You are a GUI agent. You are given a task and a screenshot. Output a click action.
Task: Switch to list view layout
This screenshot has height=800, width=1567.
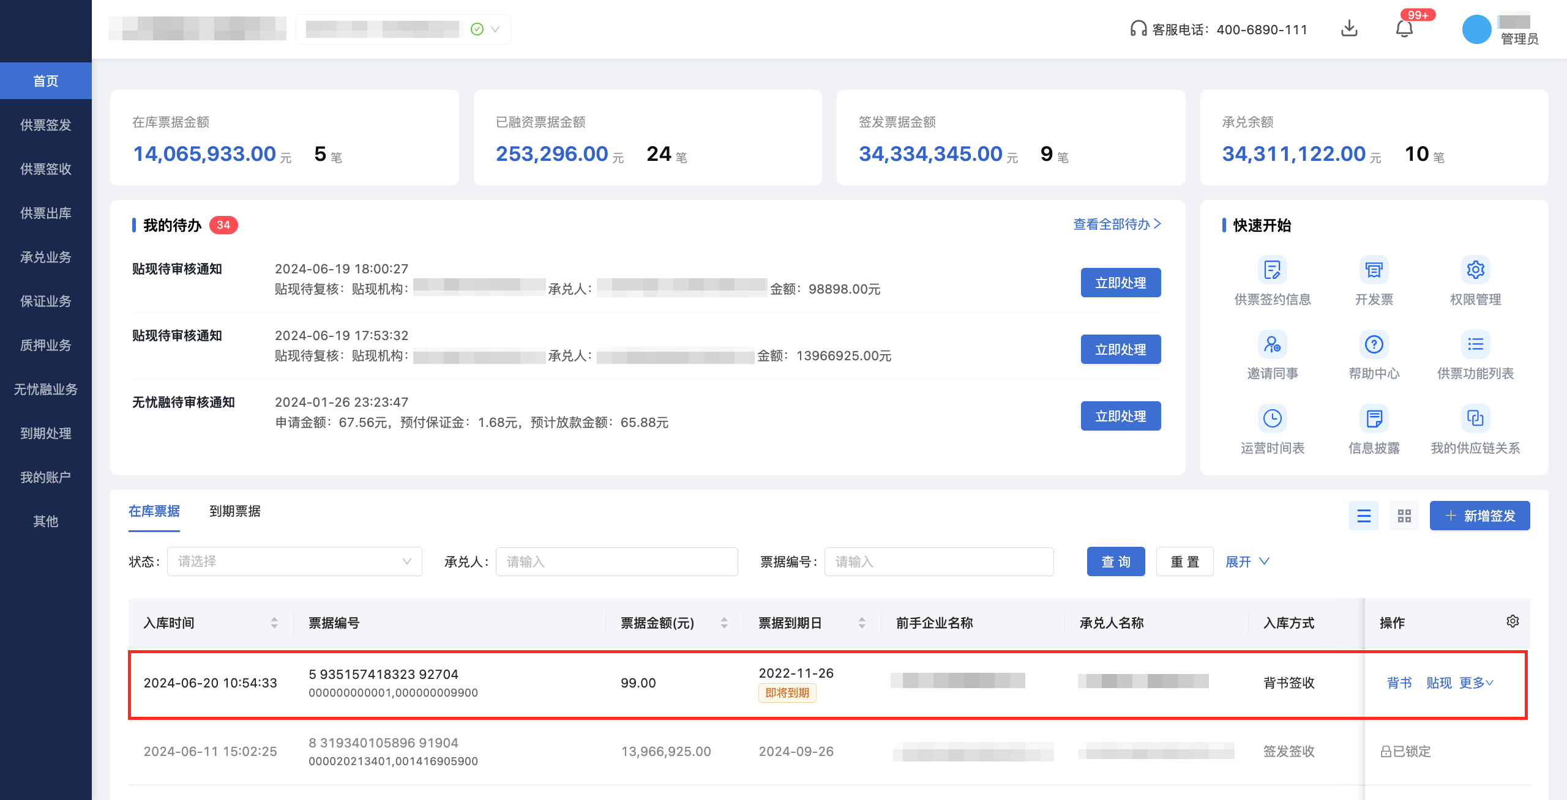click(x=1364, y=516)
